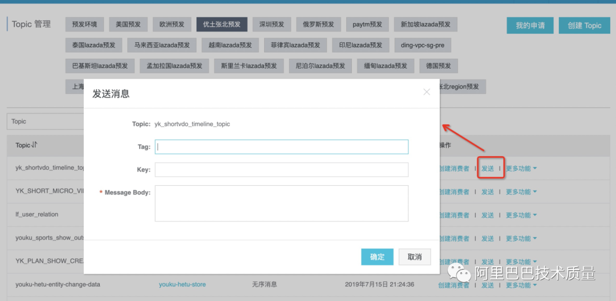Click 创建消费者 for youku-hetu-entity-change-data
Image resolution: width=616 pixels, height=301 pixels.
pyautogui.click(x=454, y=285)
